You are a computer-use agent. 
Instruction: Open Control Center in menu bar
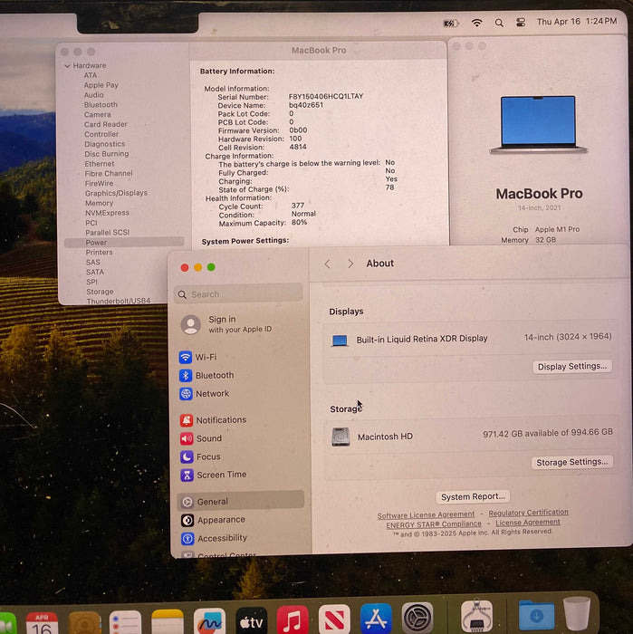click(521, 23)
